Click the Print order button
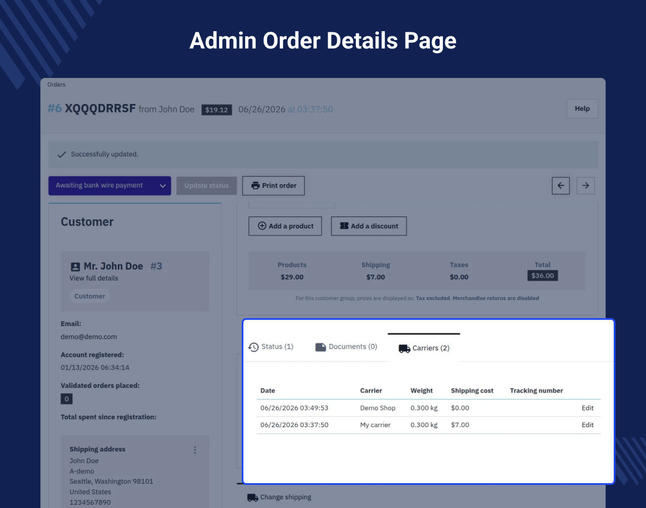The width and height of the screenshot is (646, 508). (273, 185)
